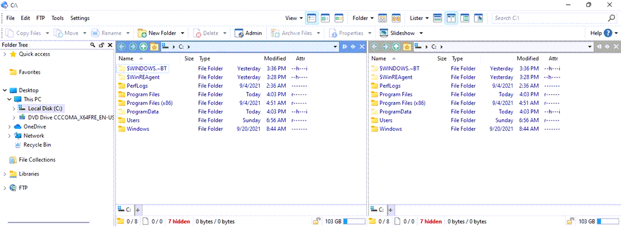Open the FTP menu
Viewport: 621px width, 227px height.
(41, 18)
